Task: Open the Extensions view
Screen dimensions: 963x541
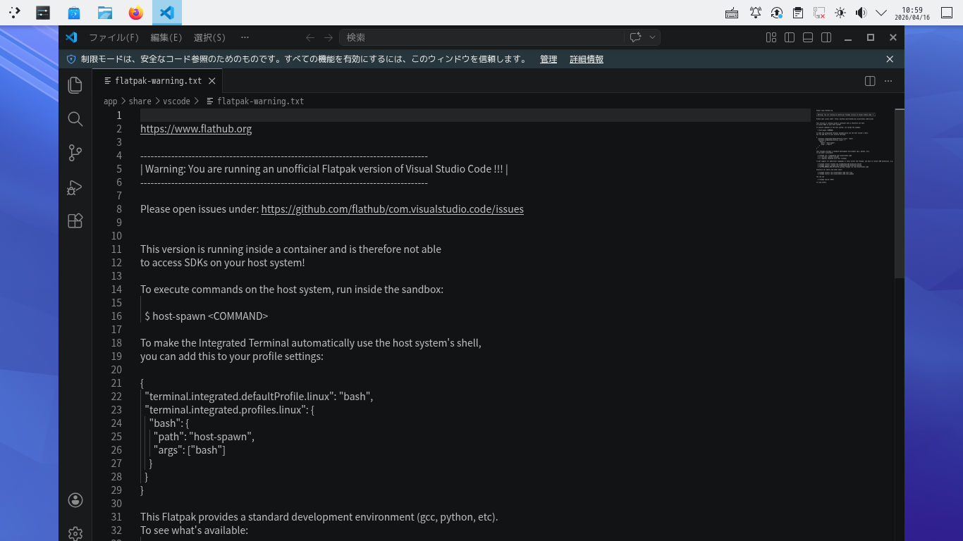Action: tap(75, 221)
